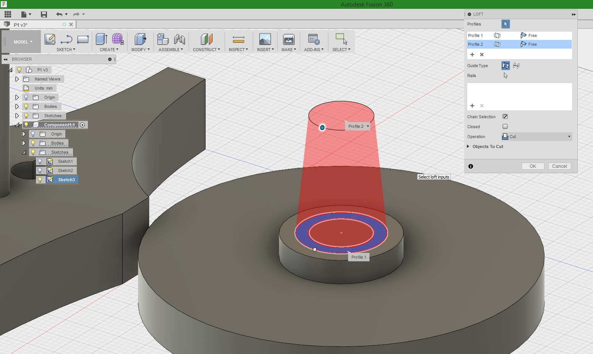Viewport: 593px width, 354px height.
Task: Toggle visibility bulb of root Sketches
Action: tap(26, 116)
